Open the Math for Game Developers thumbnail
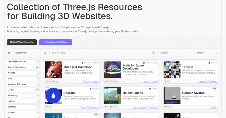Image resolution: width=226 pixels, height=118 pixels. pyautogui.click(x=113, y=70)
